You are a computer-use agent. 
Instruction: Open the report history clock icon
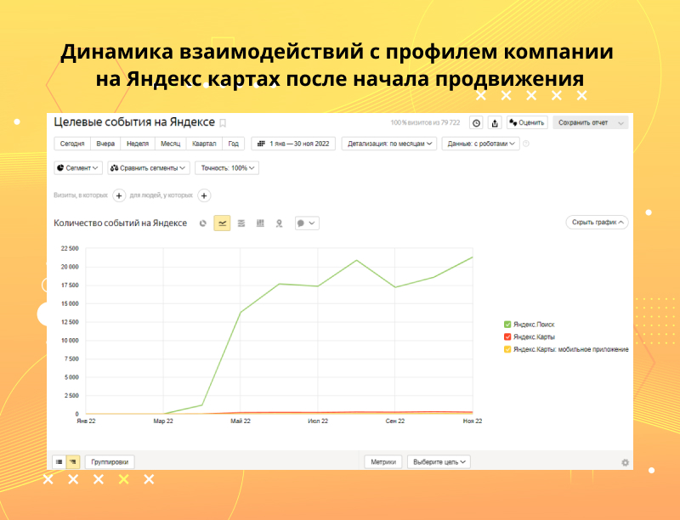(476, 123)
